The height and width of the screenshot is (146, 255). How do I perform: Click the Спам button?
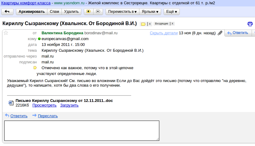click(54, 12)
